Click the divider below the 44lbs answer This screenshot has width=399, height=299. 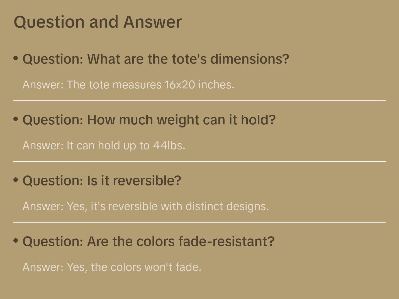click(x=199, y=161)
